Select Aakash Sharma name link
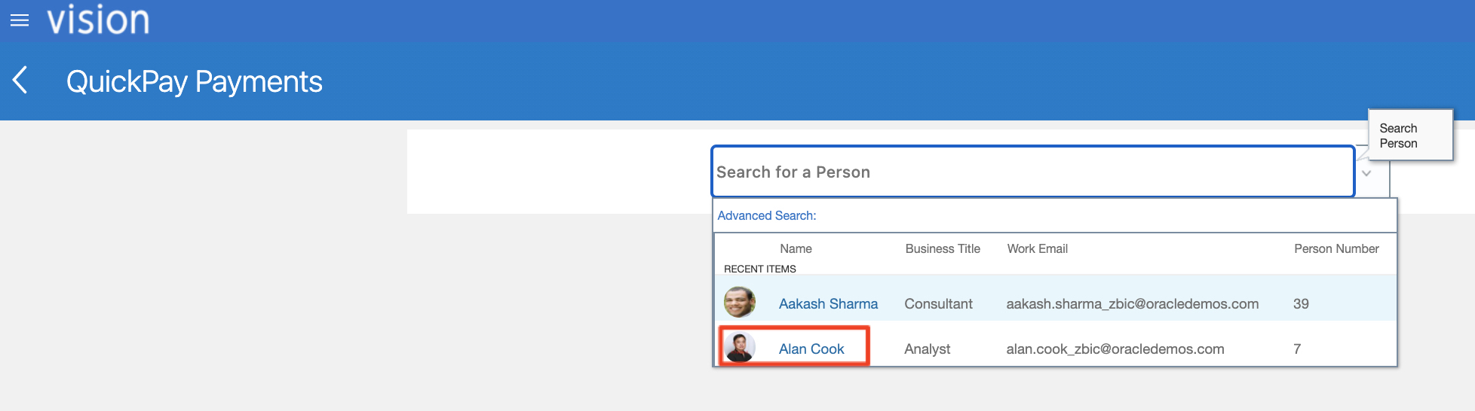The width and height of the screenshot is (1475, 411). [x=828, y=304]
